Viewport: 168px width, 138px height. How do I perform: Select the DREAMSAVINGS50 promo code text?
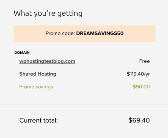coord(100,33)
